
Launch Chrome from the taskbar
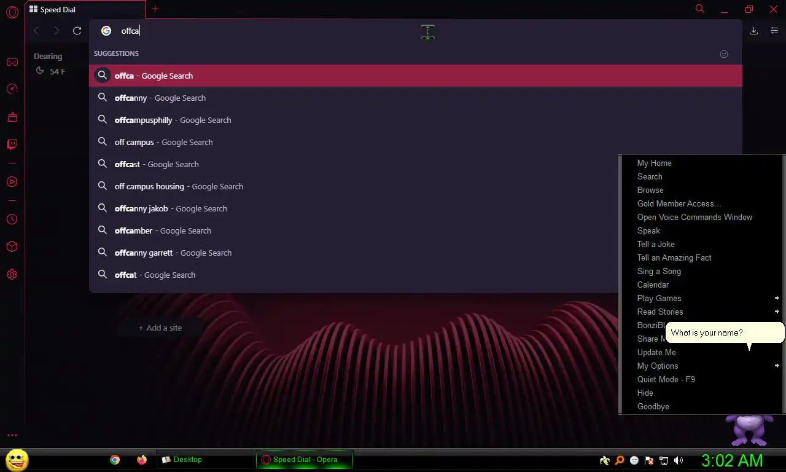[x=115, y=460]
